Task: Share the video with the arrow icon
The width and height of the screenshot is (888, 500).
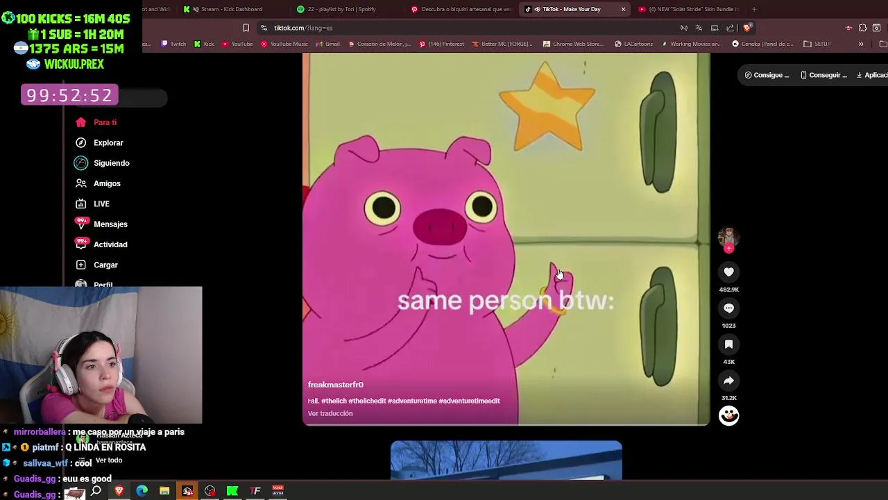Action: coord(728,381)
